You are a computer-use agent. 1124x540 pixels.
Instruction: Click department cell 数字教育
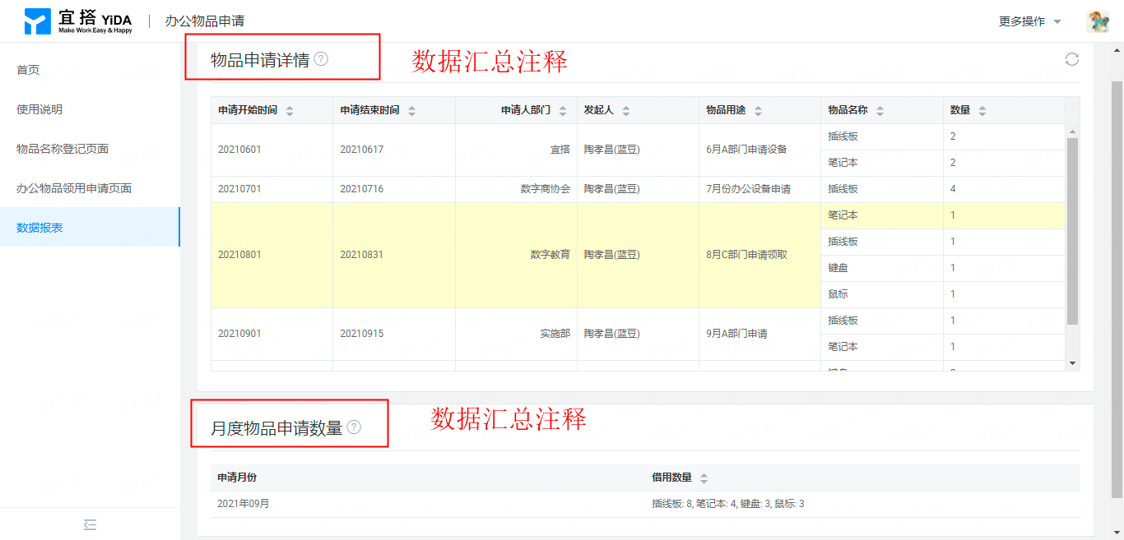pyautogui.click(x=516, y=255)
